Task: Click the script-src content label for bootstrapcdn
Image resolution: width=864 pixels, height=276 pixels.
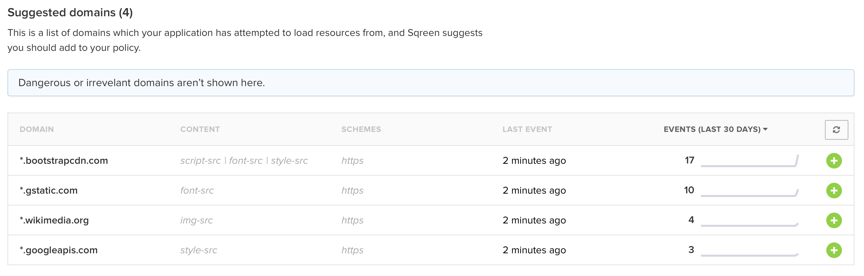Action: (200, 161)
